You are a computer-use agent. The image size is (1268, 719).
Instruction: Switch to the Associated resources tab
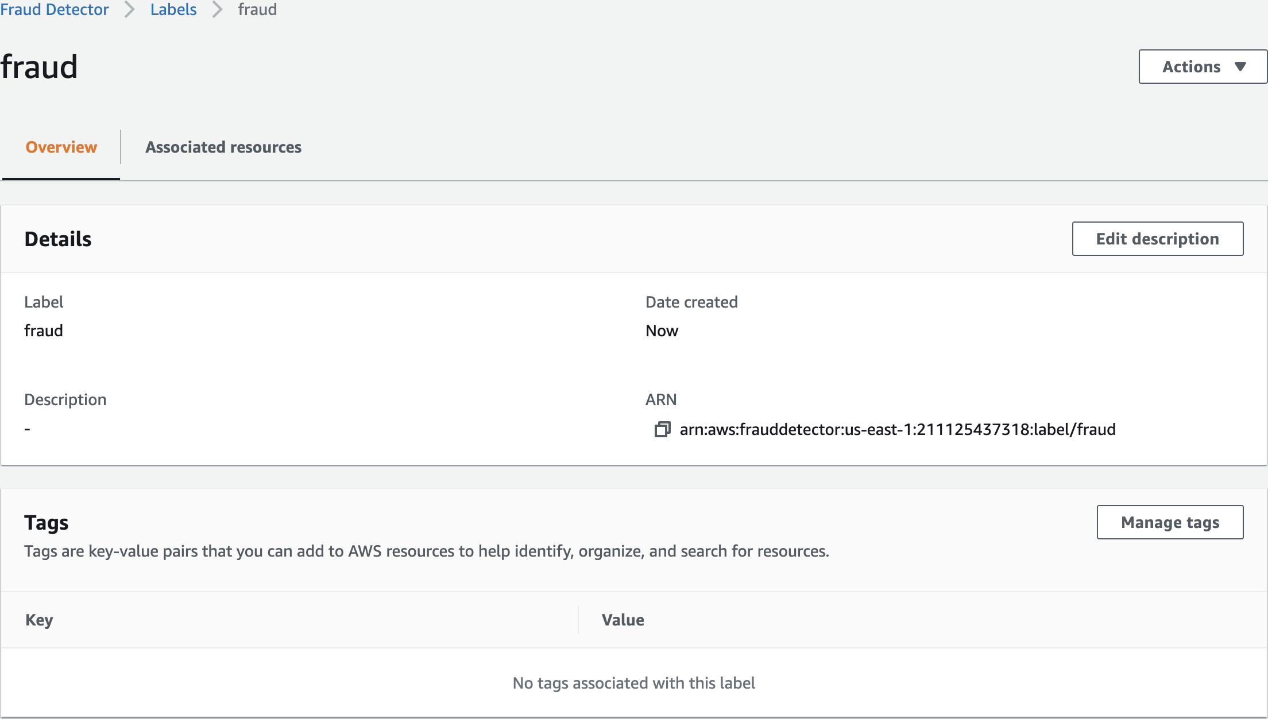point(223,147)
